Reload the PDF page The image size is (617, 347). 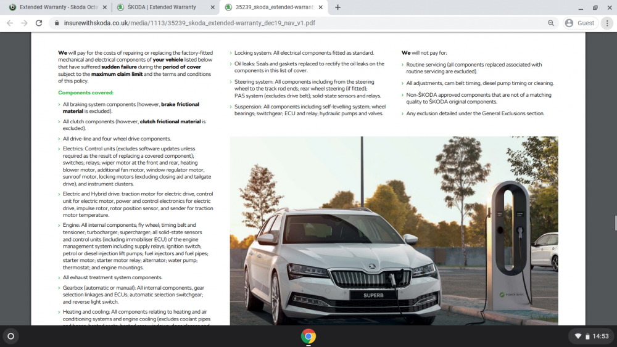[38, 23]
